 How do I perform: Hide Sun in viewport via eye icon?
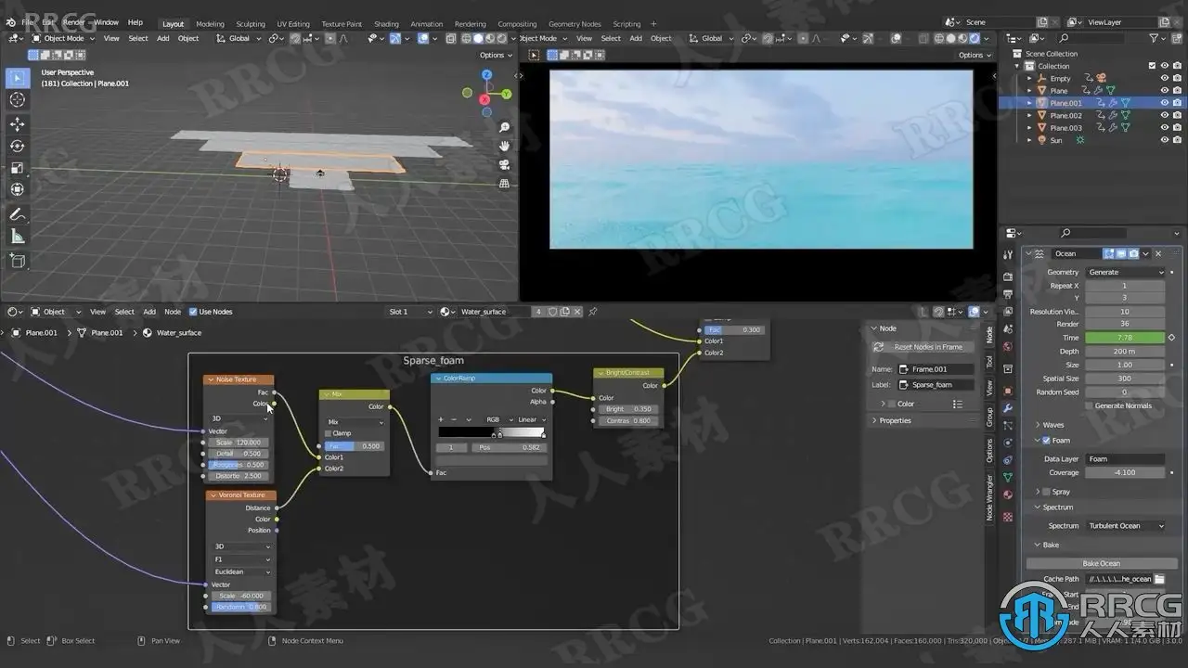pyautogui.click(x=1165, y=140)
